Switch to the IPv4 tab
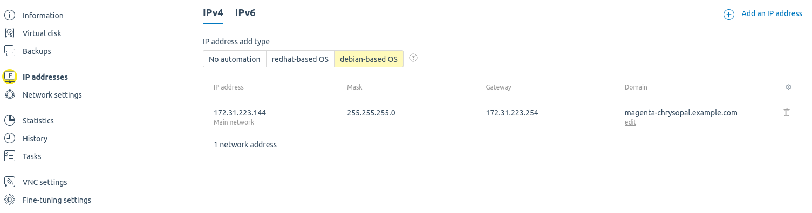This screenshot has width=812, height=213. [x=213, y=13]
